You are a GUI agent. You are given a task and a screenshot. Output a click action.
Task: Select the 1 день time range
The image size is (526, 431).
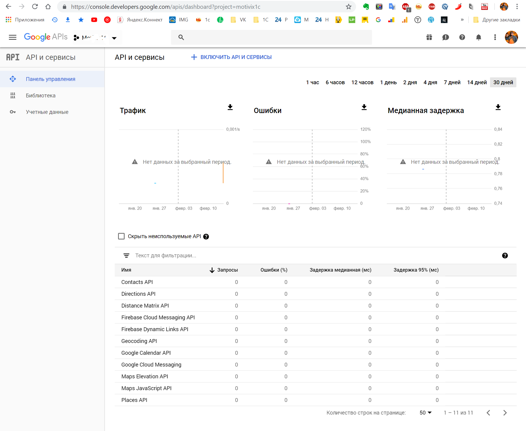click(x=388, y=82)
